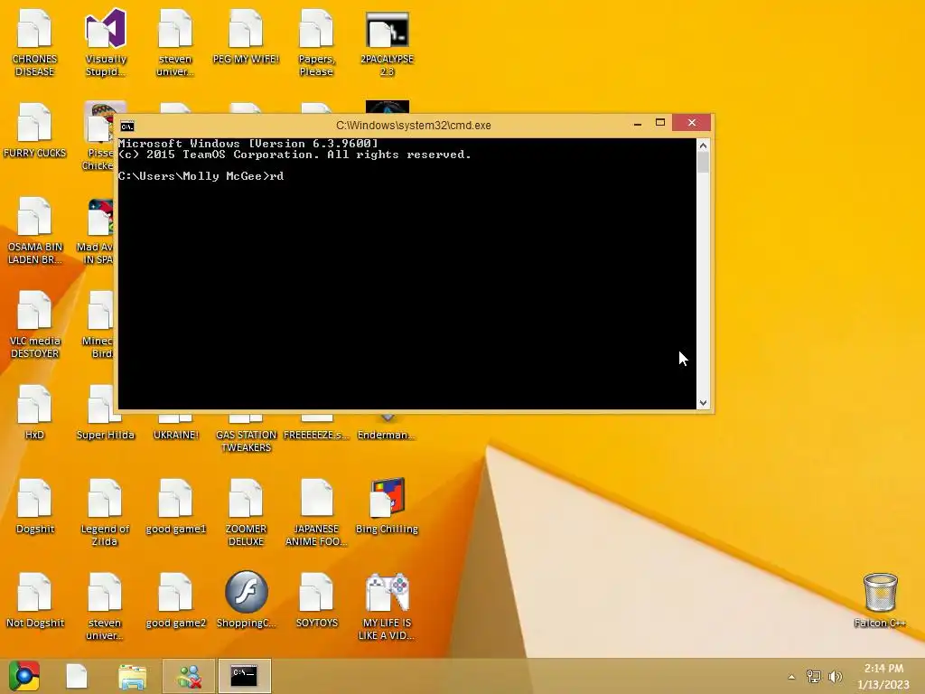Select the Papers, Please desktop icon
The width and height of the screenshot is (925, 694).
[x=316, y=43]
